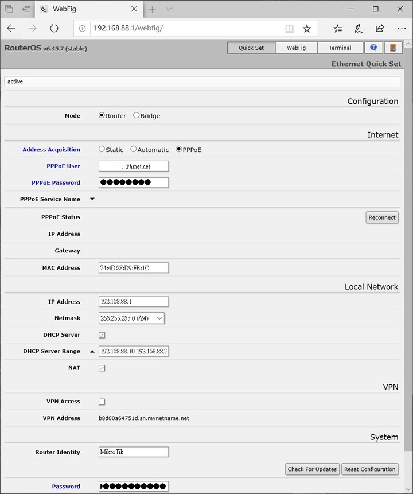
Task: Open a new browser tab
Action: click(152, 9)
